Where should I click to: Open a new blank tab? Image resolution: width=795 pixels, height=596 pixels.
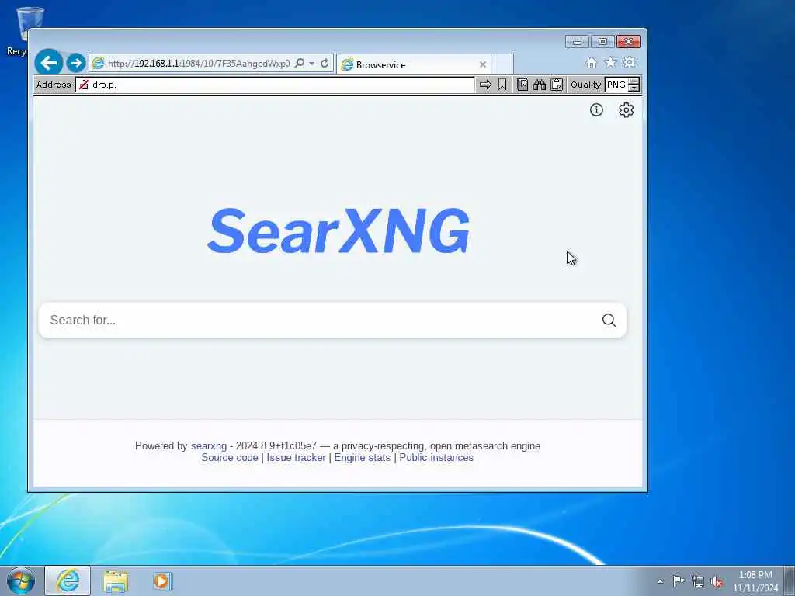(502, 64)
